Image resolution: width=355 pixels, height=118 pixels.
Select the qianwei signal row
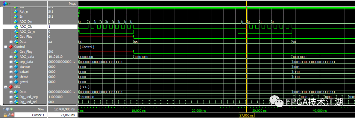click(x=24, y=67)
